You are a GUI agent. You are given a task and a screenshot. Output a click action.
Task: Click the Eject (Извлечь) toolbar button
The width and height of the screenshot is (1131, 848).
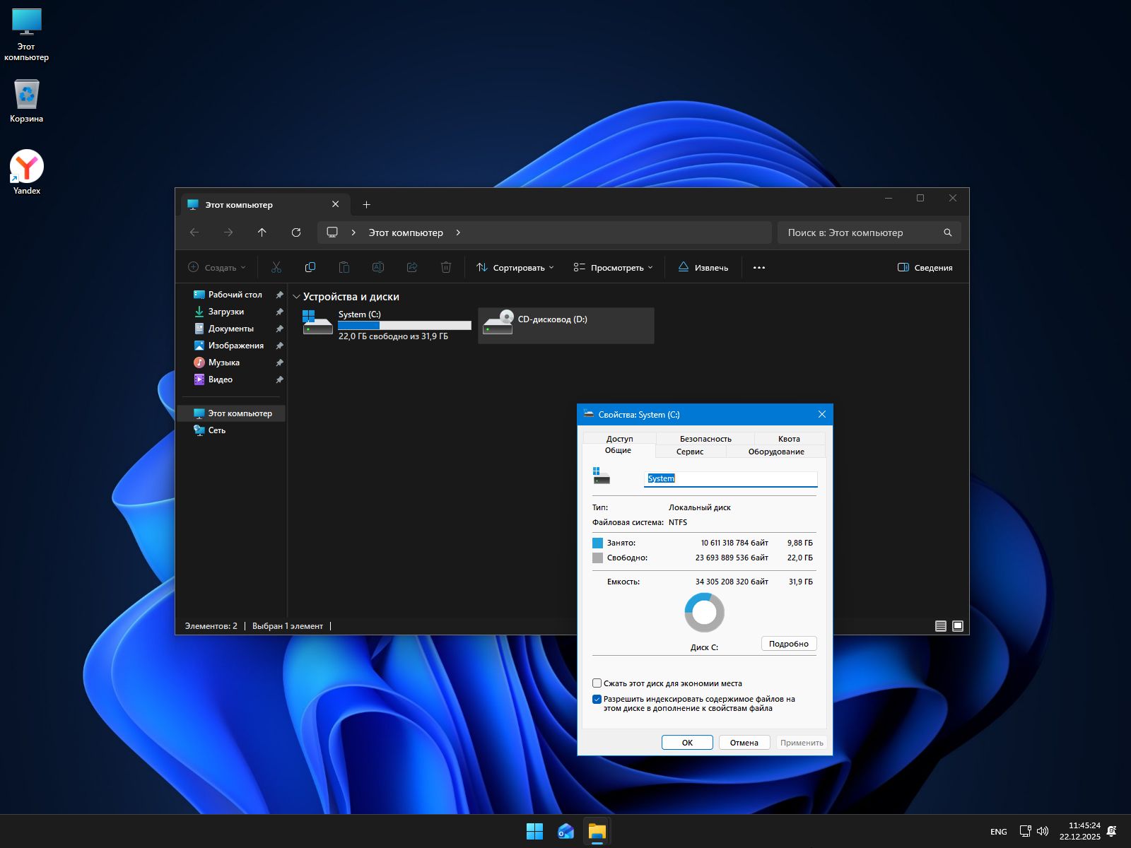pyautogui.click(x=703, y=268)
